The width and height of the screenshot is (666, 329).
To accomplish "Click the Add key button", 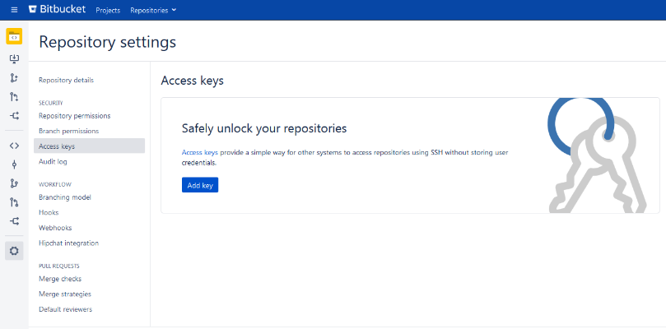I will point(200,185).
